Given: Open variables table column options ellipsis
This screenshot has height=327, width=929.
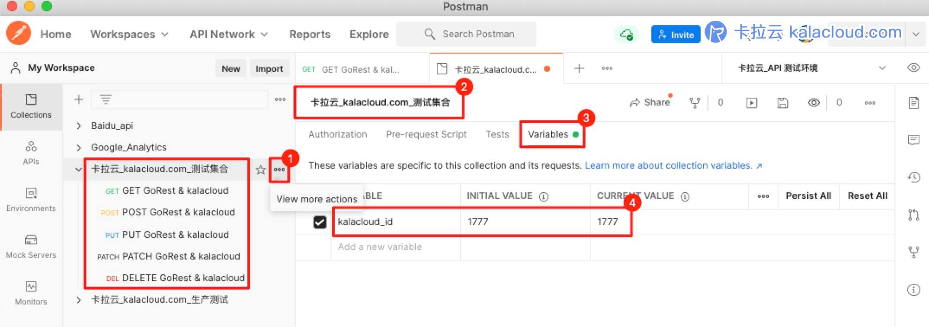Looking at the screenshot, I should click(763, 196).
